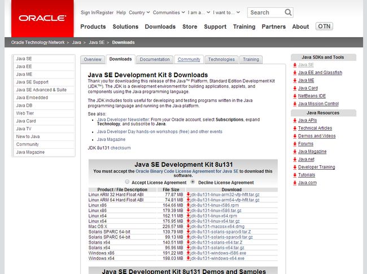Open the Partners main menu
The image size is (367, 274).
(x=274, y=26)
